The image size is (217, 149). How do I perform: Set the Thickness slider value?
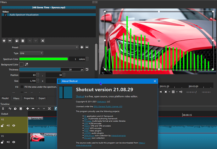point(52,69)
